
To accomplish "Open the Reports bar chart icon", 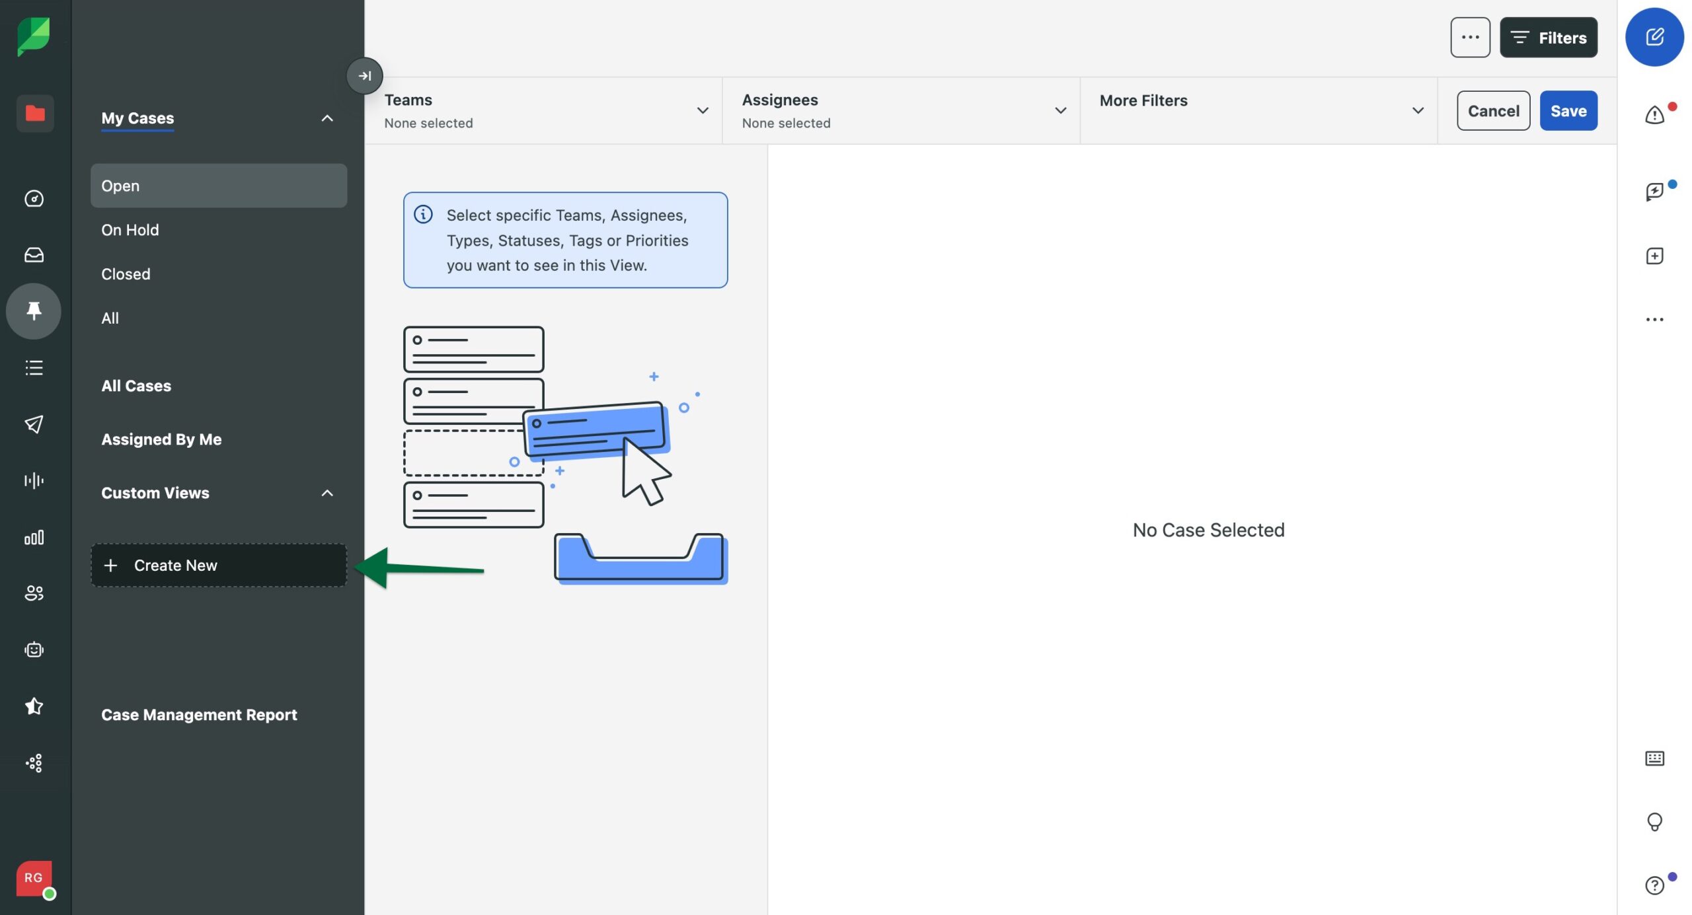I will point(34,537).
